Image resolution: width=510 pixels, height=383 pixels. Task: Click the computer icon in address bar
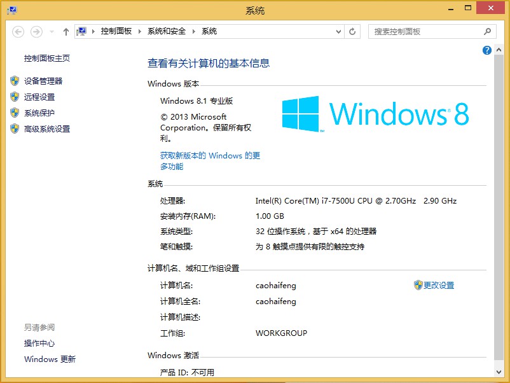tap(81, 32)
